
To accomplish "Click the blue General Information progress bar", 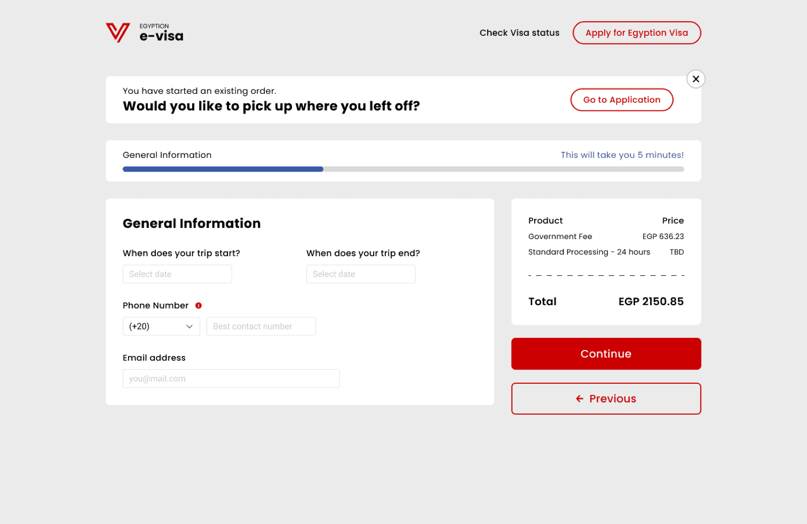I will [x=223, y=169].
